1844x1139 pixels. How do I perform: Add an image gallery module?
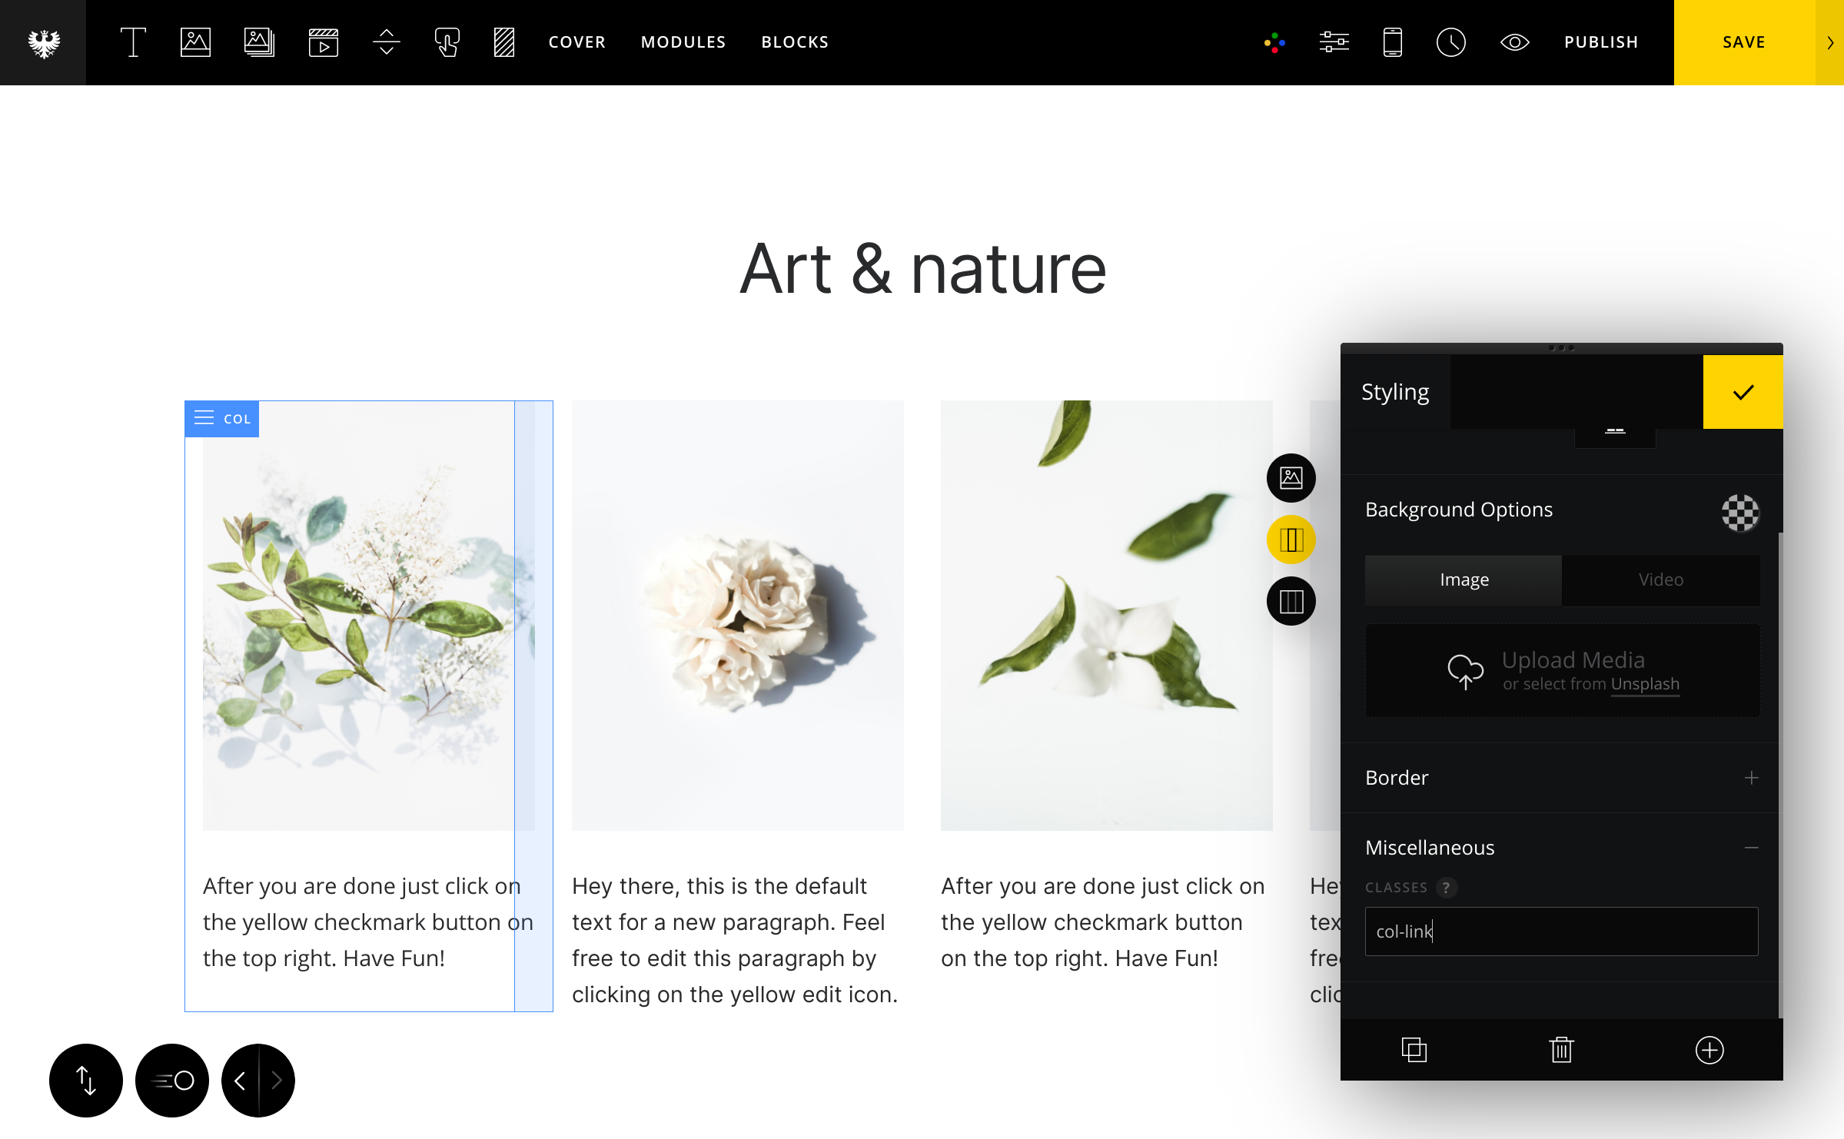259,42
